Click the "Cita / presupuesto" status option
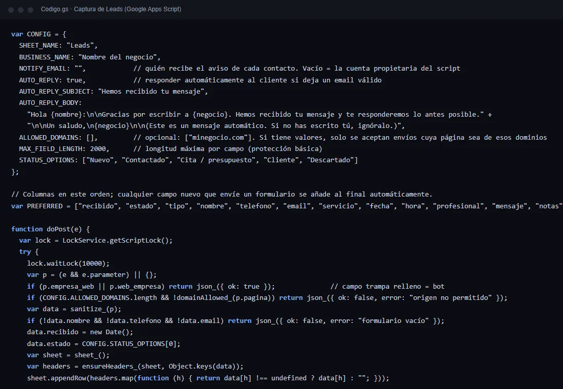The width and height of the screenshot is (563, 389). click(216, 160)
